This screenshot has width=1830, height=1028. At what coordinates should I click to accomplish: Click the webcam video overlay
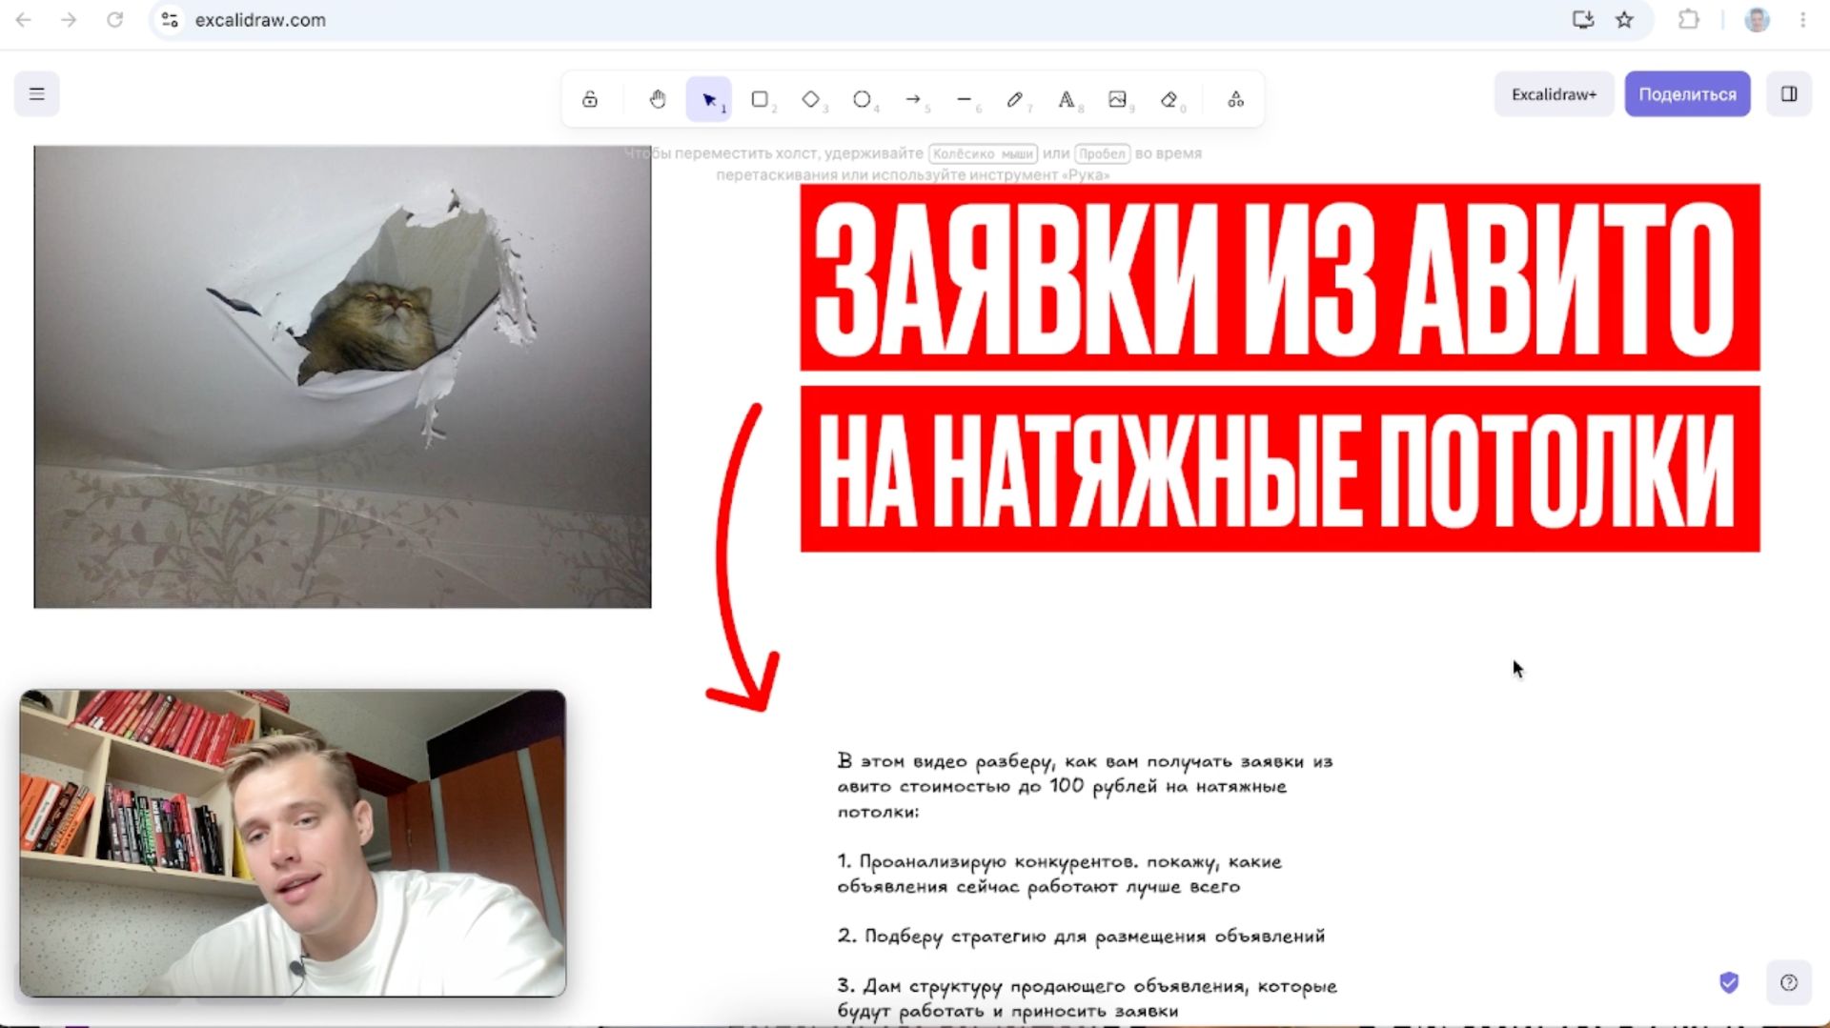293,843
